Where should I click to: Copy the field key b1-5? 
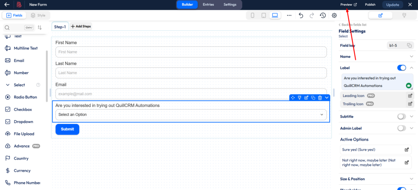click(409, 45)
